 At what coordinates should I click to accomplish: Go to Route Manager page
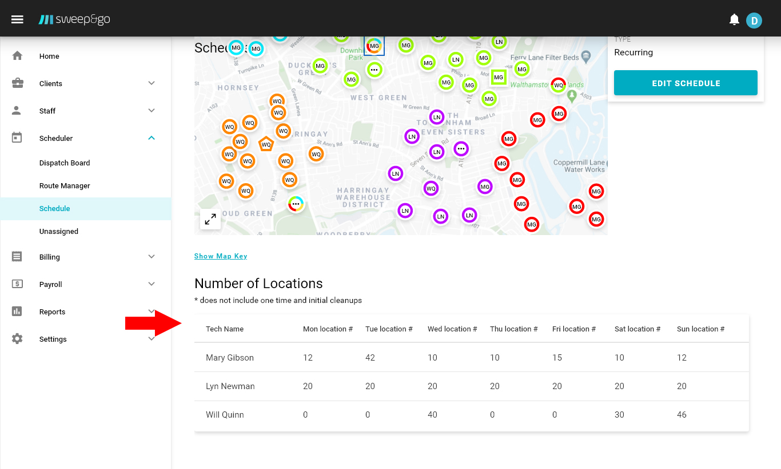pos(65,186)
